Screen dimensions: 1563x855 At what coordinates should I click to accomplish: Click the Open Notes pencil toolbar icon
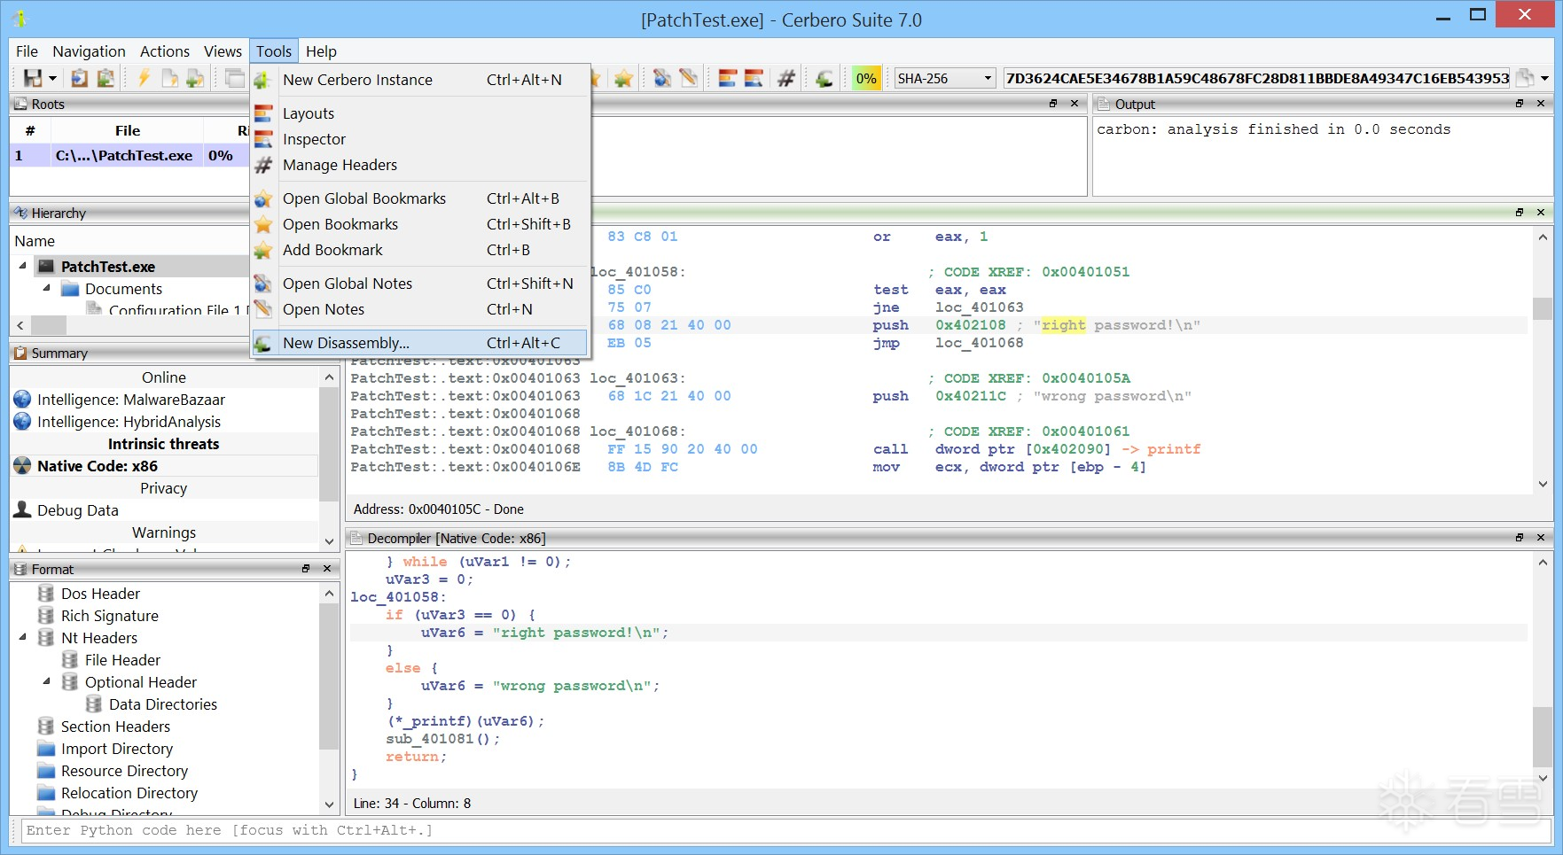(x=688, y=79)
